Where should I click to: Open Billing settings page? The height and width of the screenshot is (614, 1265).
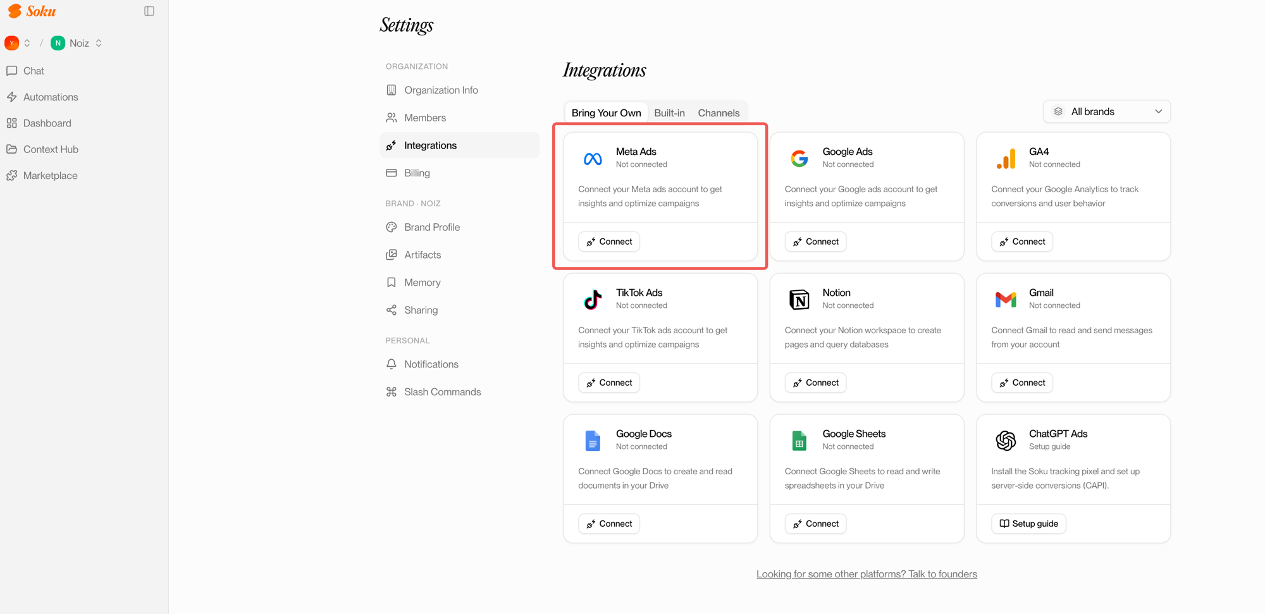[459, 173]
